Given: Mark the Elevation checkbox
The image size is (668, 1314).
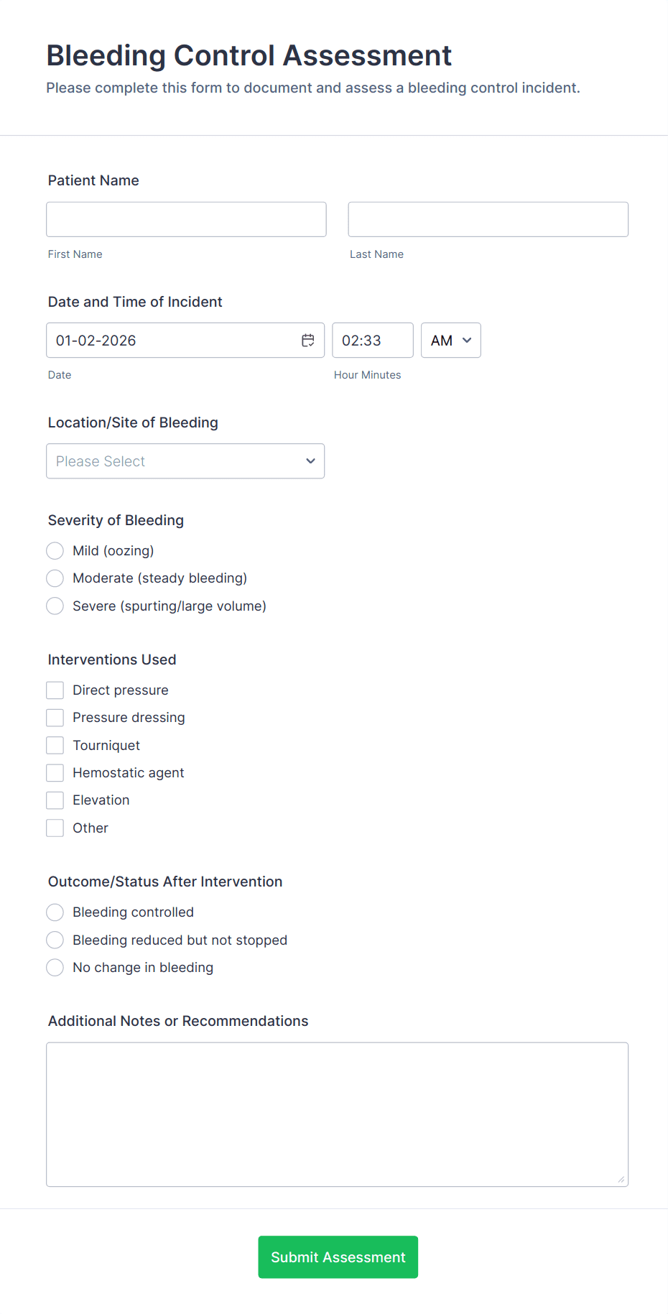Looking at the screenshot, I should 55,800.
